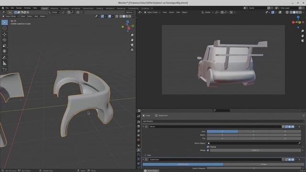The height and width of the screenshot is (172, 306).
Task: Open Mirror modifier extra options dropdown
Action: click(296, 127)
